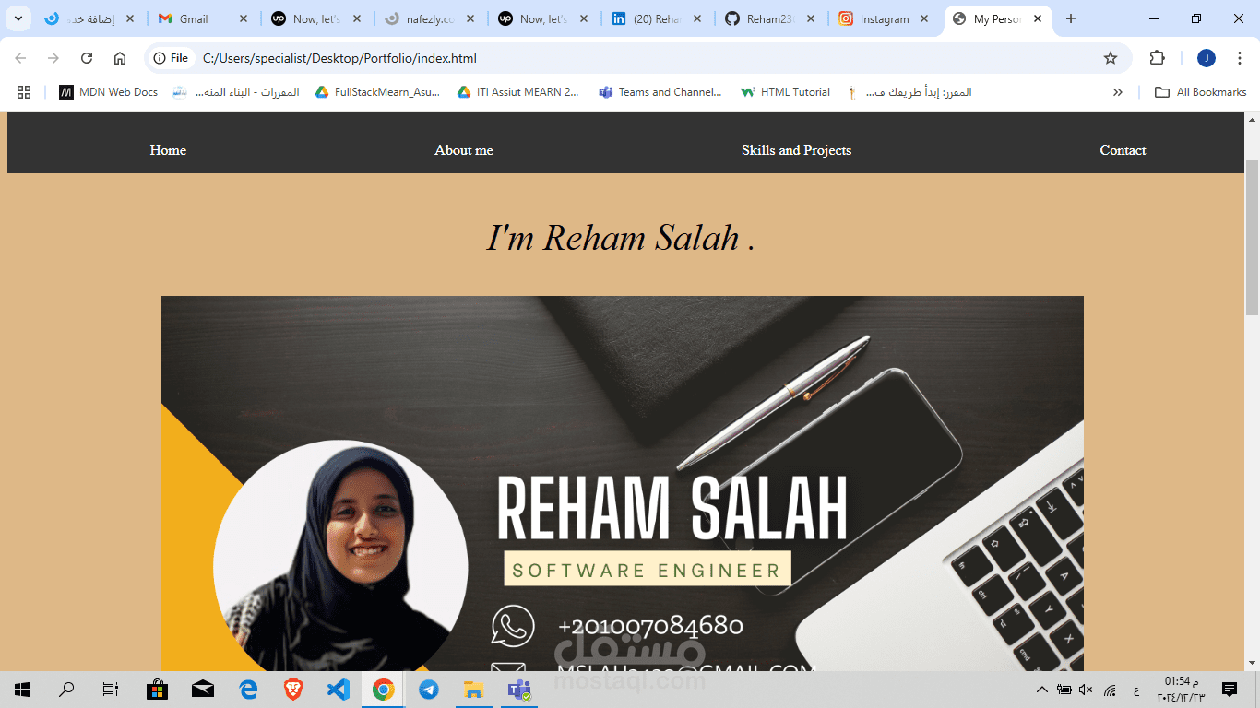Screen dimensions: 1260x708
Task: Switch to the Instagram tab
Action: (x=884, y=18)
